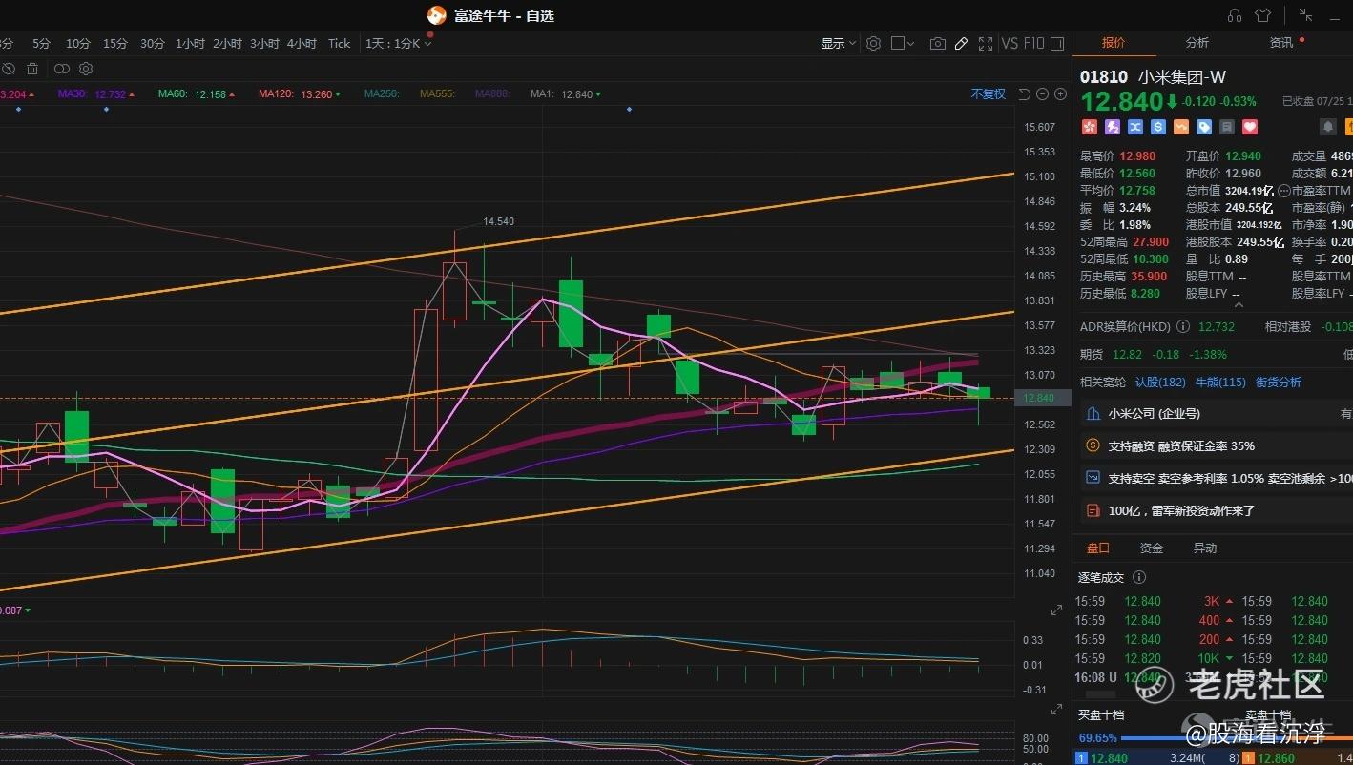Enlarge the KDJ indicator pane
Image resolution: width=1353 pixels, height=765 pixels.
[1056, 710]
